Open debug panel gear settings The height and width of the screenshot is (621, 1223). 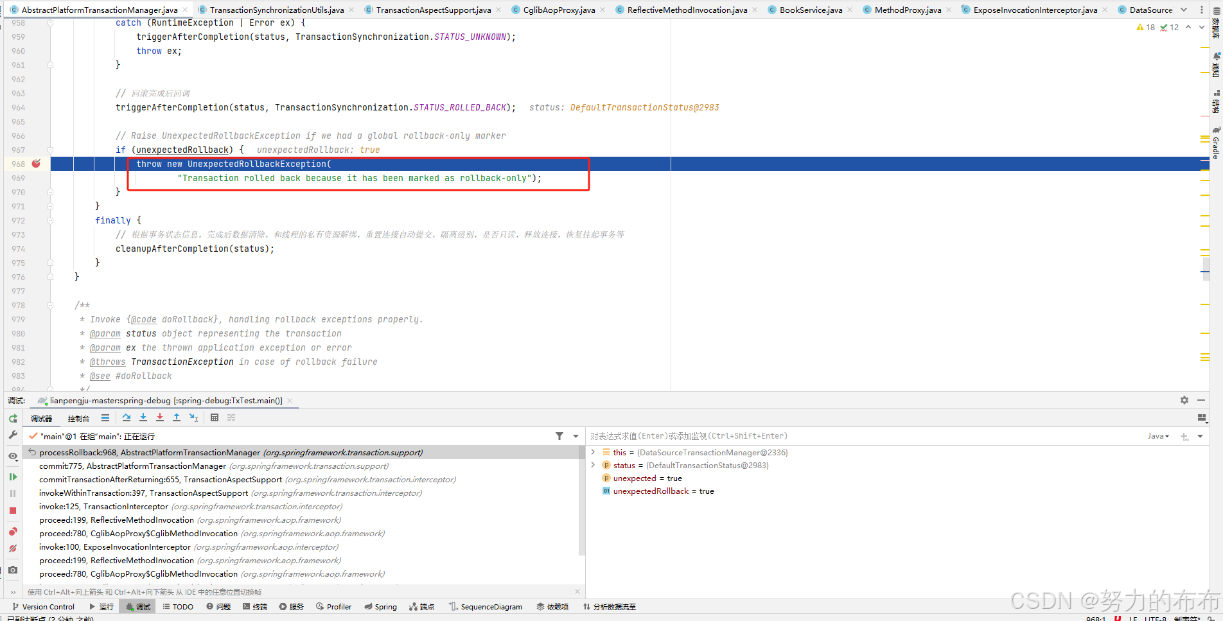tap(1184, 400)
